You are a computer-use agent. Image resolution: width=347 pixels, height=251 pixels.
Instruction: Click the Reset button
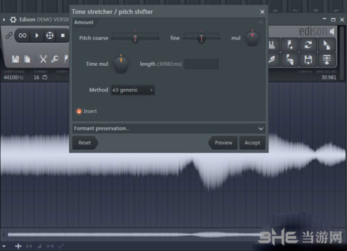[x=85, y=143]
